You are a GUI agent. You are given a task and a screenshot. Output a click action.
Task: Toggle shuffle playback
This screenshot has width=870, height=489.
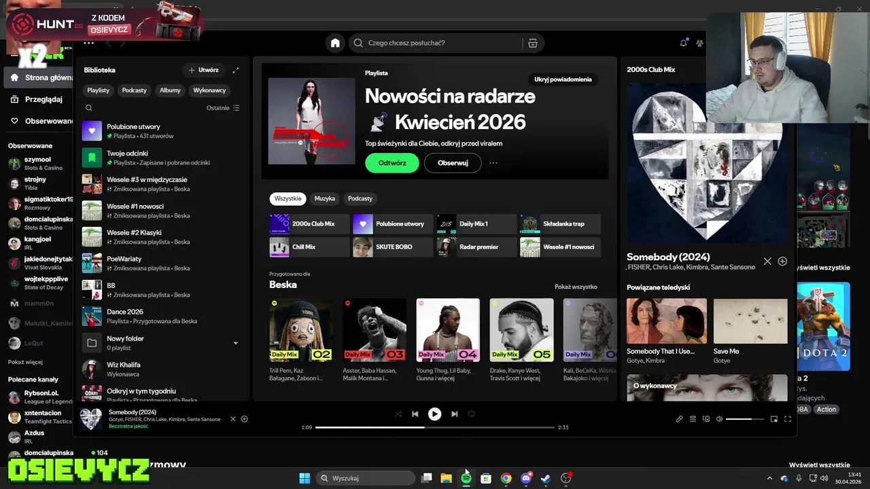click(398, 414)
